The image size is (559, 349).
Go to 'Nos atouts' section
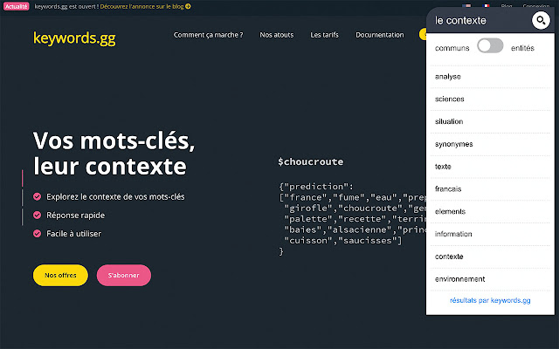coord(277,35)
